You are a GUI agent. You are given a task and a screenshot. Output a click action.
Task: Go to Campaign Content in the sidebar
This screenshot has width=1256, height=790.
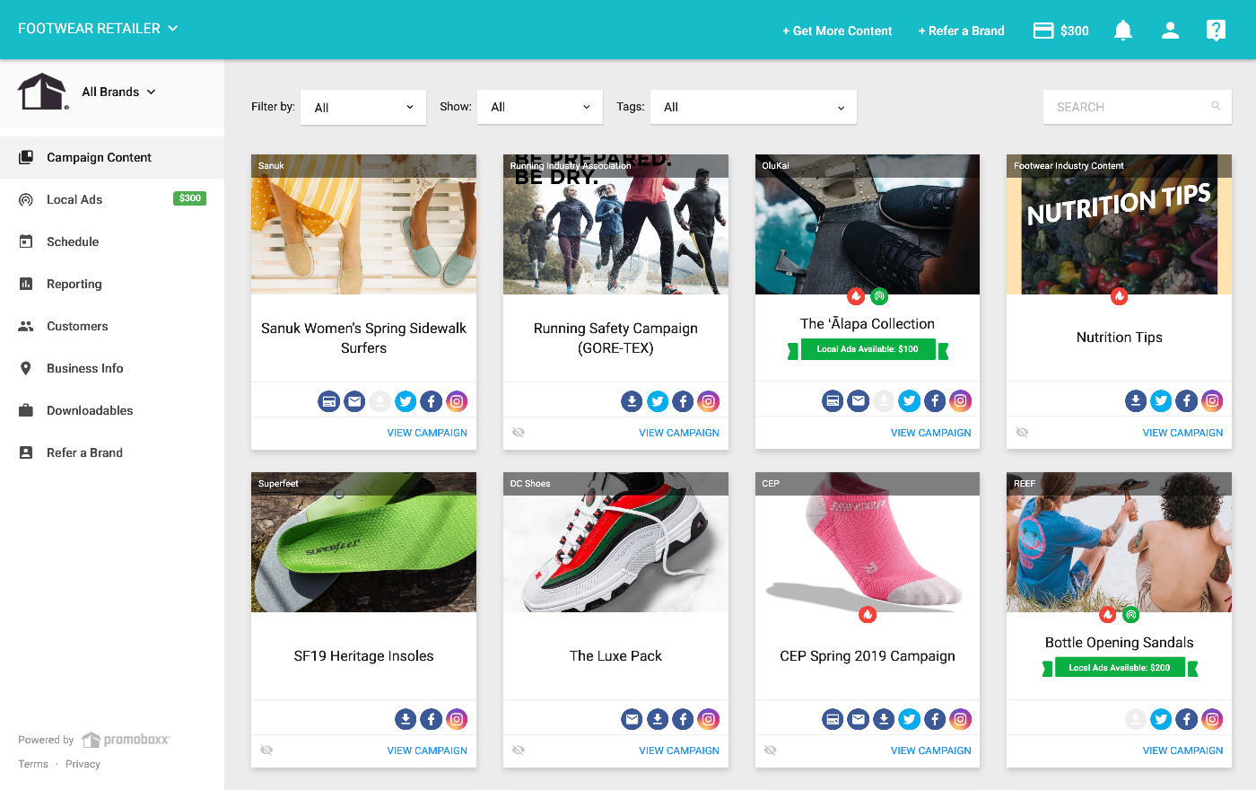click(x=112, y=157)
